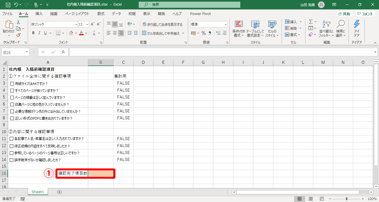The height and width of the screenshot is (202, 379).
Task: Adjust the zoom slider in status bar
Action: click(347, 199)
